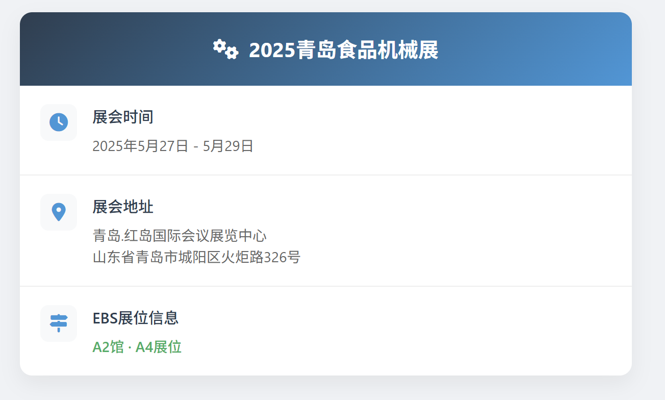Click the signpost icon beside EBS展位信息
The height and width of the screenshot is (400, 665).
[59, 323]
